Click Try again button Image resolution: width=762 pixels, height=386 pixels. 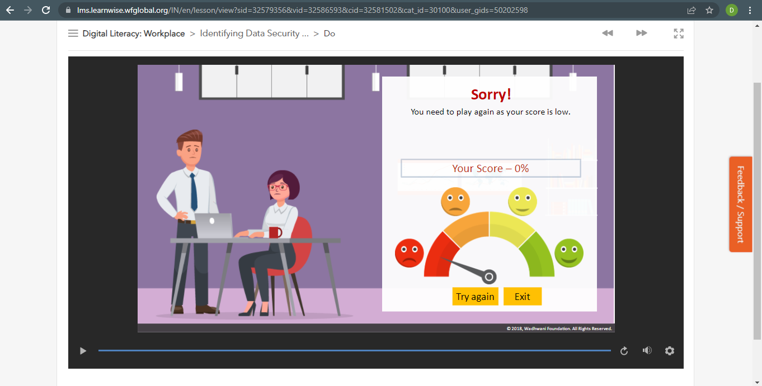click(x=475, y=297)
